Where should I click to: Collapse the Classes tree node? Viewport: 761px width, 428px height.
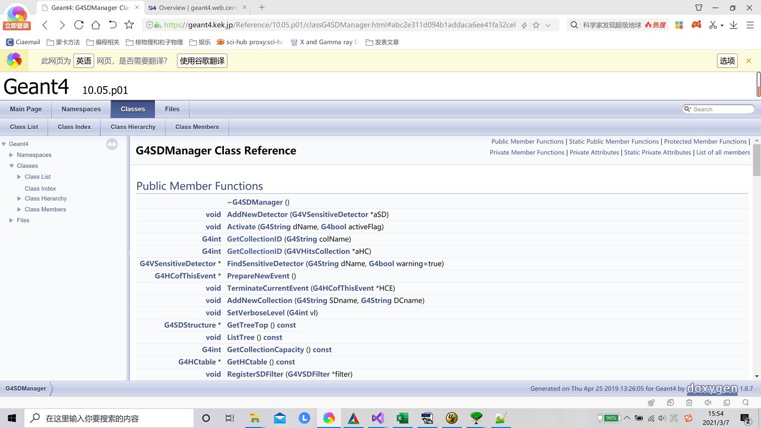pos(11,165)
